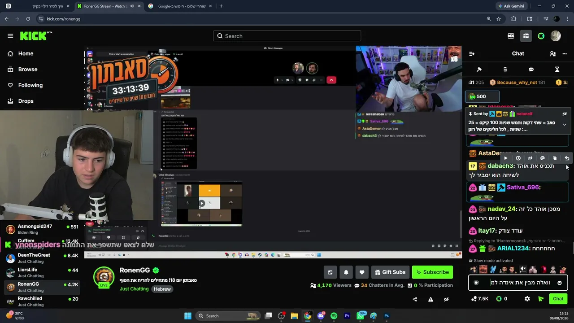Copy message using the copy icon

(555, 158)
